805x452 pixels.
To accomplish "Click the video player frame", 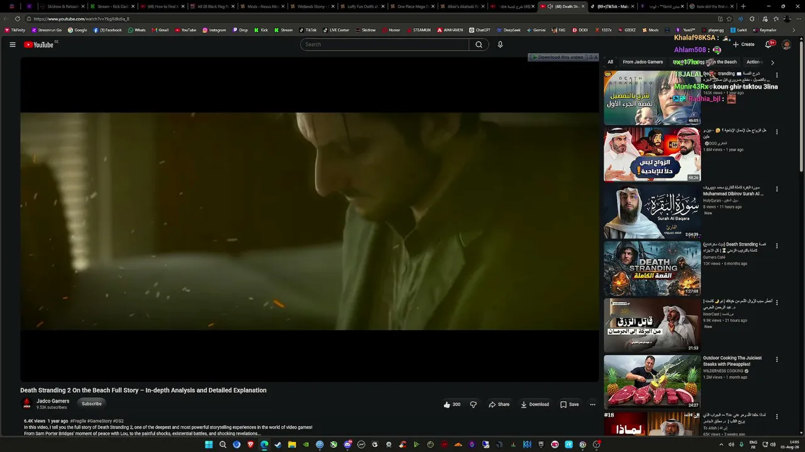I will click(x=309, y=220).
